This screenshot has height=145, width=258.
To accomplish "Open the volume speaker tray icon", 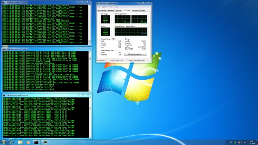I will (245, 142).
